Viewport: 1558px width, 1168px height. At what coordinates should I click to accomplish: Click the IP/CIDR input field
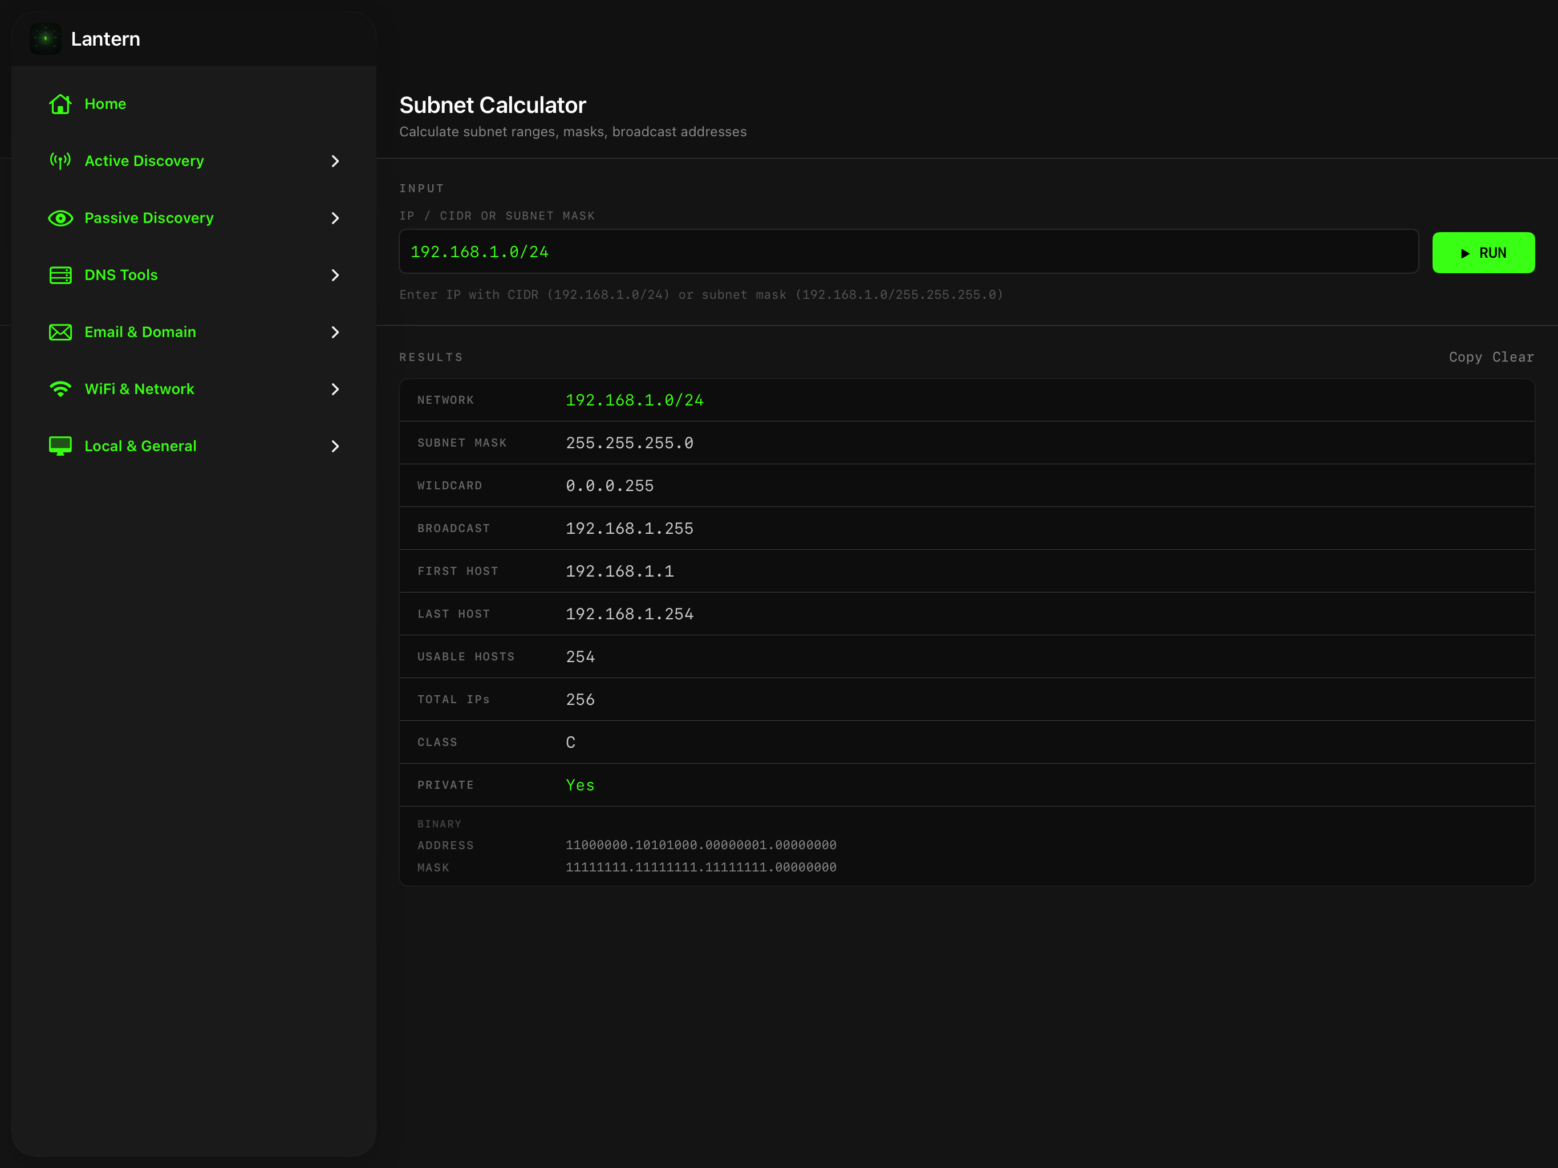tap(908, 252)
